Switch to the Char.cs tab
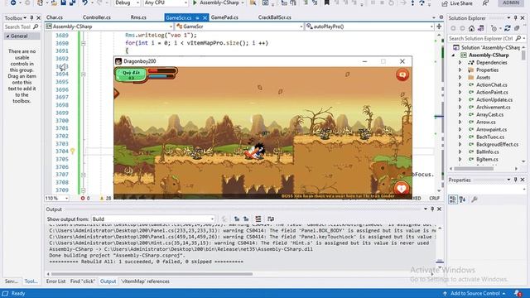 coord(55,17)
